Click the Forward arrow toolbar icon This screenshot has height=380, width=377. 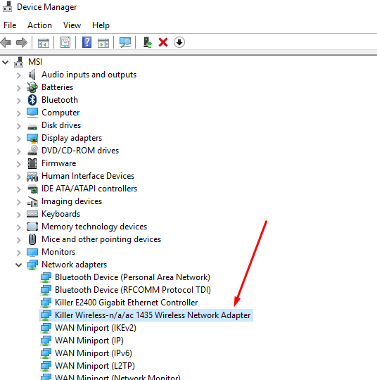point(22,43)
